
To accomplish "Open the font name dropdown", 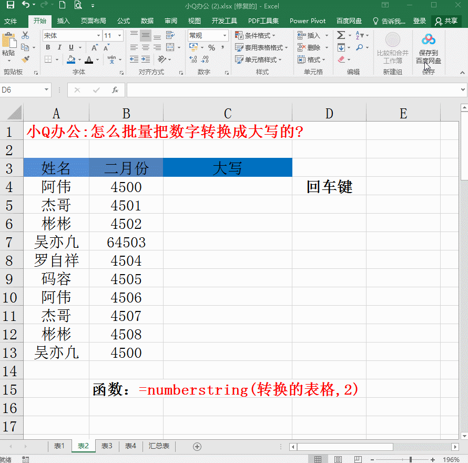I will [x=98, y=36].
